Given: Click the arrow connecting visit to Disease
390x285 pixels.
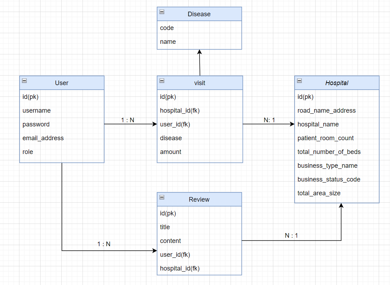Looking at the screenshot, I should (200, 64).
